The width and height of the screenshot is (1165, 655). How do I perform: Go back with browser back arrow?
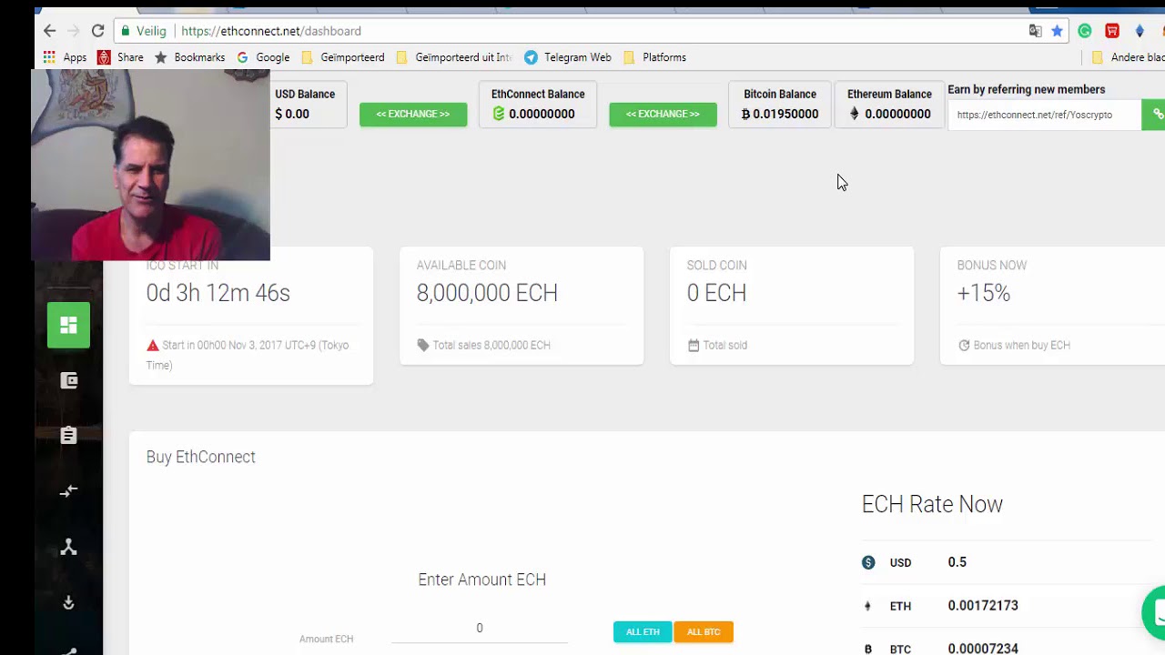49,31
